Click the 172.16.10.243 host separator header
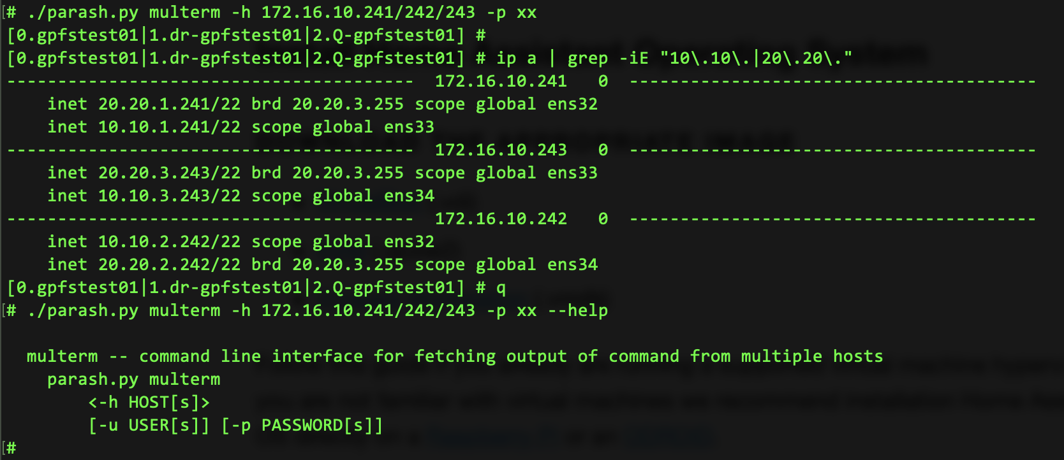 tap(501, 150)
